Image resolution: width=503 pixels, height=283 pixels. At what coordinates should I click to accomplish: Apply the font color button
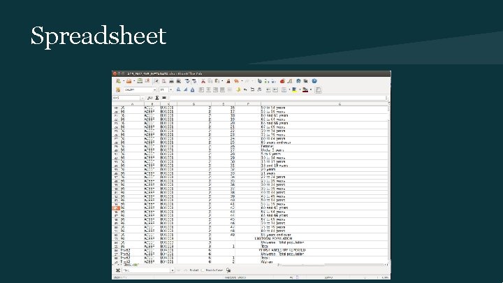[x=305, y=90]
